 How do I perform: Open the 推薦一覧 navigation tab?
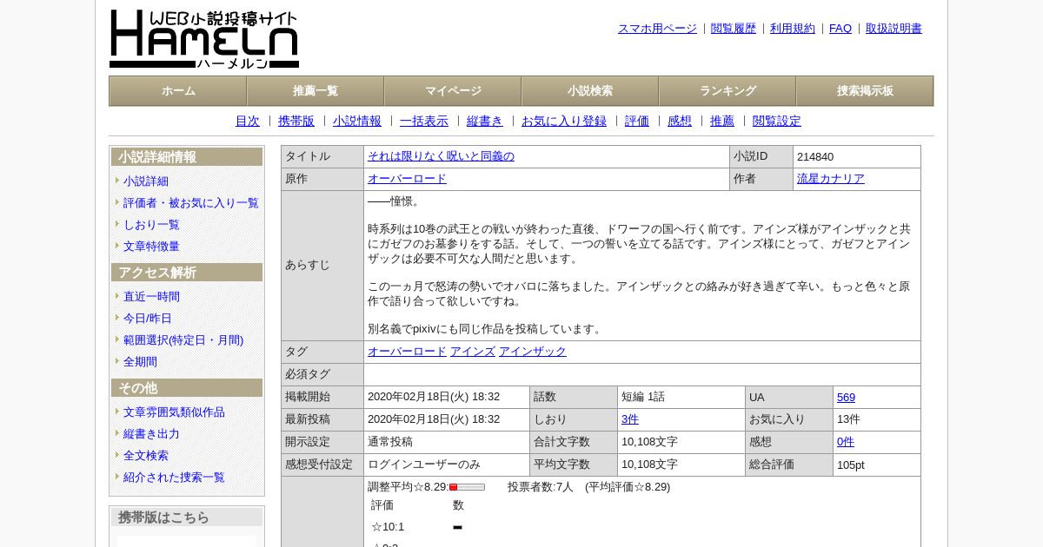point(316,91)
